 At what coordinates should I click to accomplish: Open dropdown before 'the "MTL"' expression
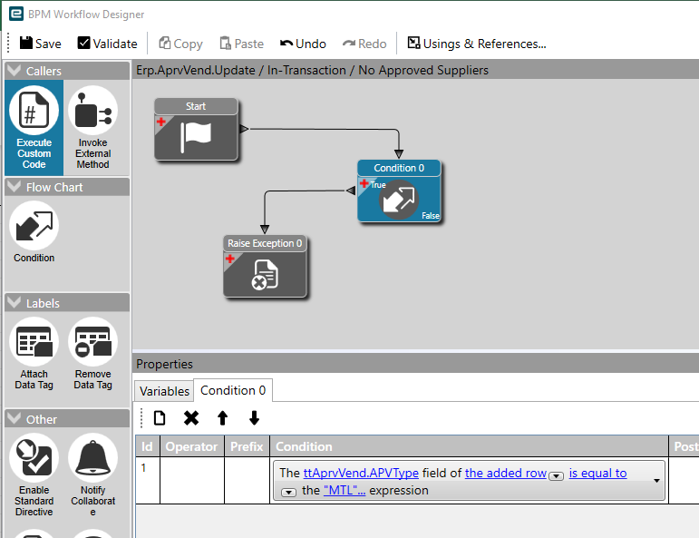point(288,492)
